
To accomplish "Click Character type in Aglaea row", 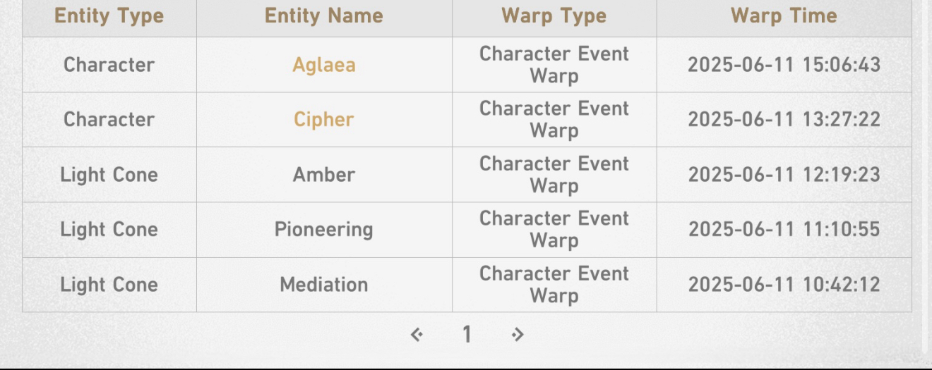I will 109,65.
